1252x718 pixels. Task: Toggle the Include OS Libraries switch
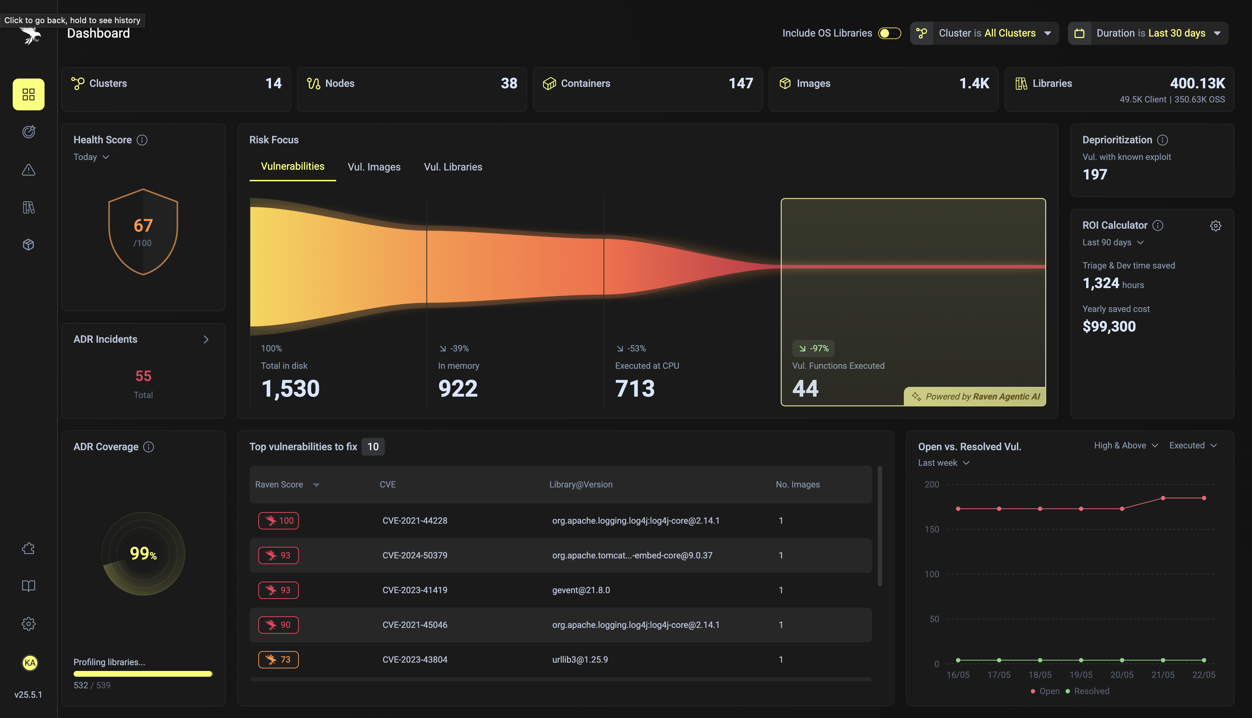(889, 33)
